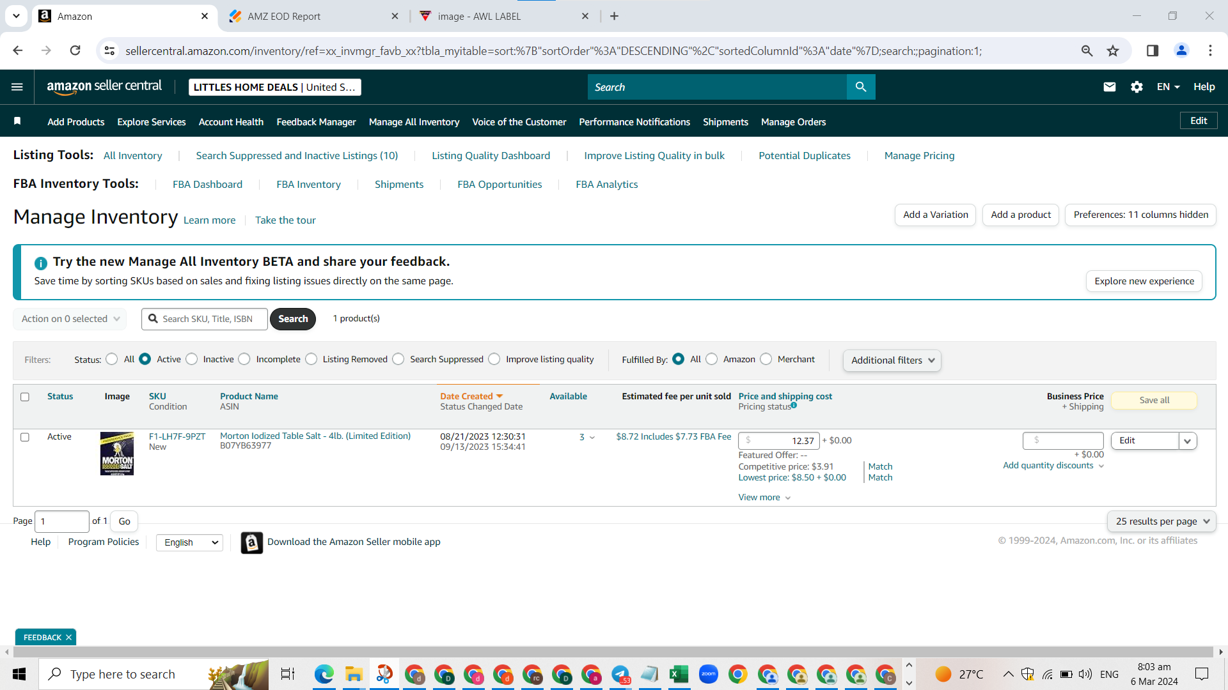
Task: Reload the page with browser refresh icon
Action: point(75,50)
